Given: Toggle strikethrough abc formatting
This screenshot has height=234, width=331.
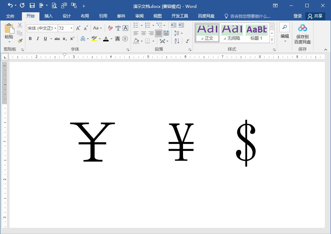Looking at the screenshot, I should (57, 39).
